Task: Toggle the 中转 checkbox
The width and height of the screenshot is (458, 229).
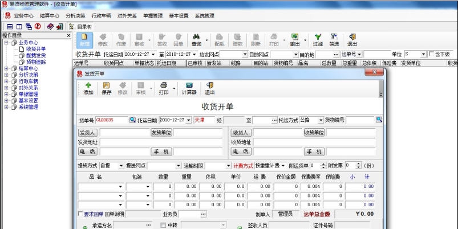Action: 163,225
